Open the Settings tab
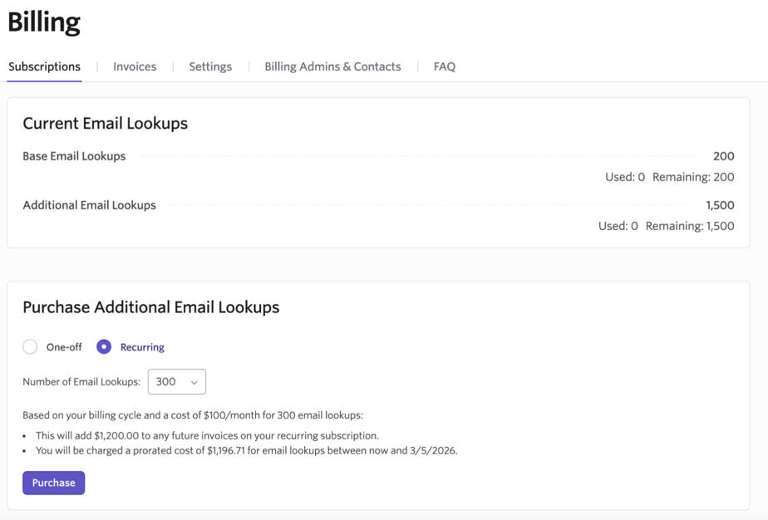Screen dimensions: 768x520 pos(210,66)
